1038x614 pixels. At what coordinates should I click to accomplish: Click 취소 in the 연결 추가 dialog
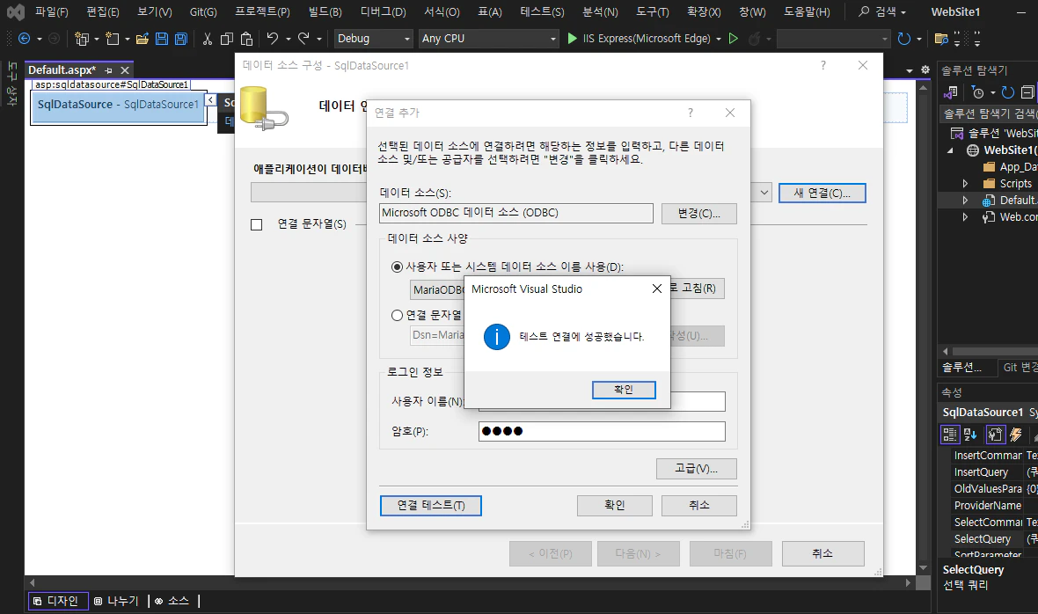[x=699, y=506]
